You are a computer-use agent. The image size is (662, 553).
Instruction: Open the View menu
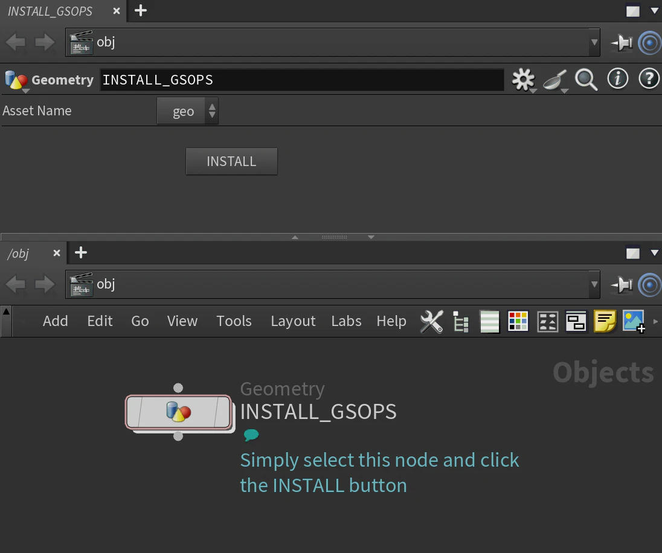182,321
